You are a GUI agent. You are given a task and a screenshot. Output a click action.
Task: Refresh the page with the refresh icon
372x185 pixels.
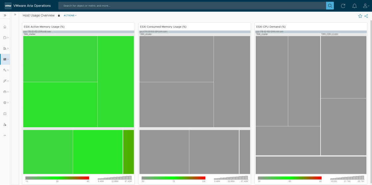click(x=343, y=6)
